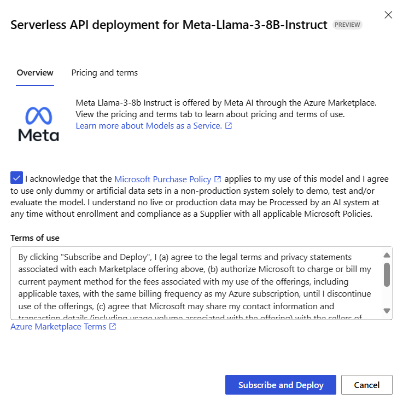Click the Meta logo image
Image resolution: width=403 pixels, height=399 pixels.
click(39, 124)
